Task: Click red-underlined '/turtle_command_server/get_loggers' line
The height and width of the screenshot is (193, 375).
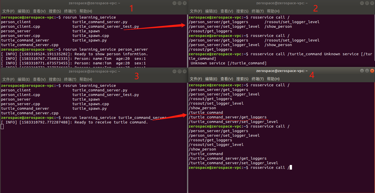Action: coord(228,117)
